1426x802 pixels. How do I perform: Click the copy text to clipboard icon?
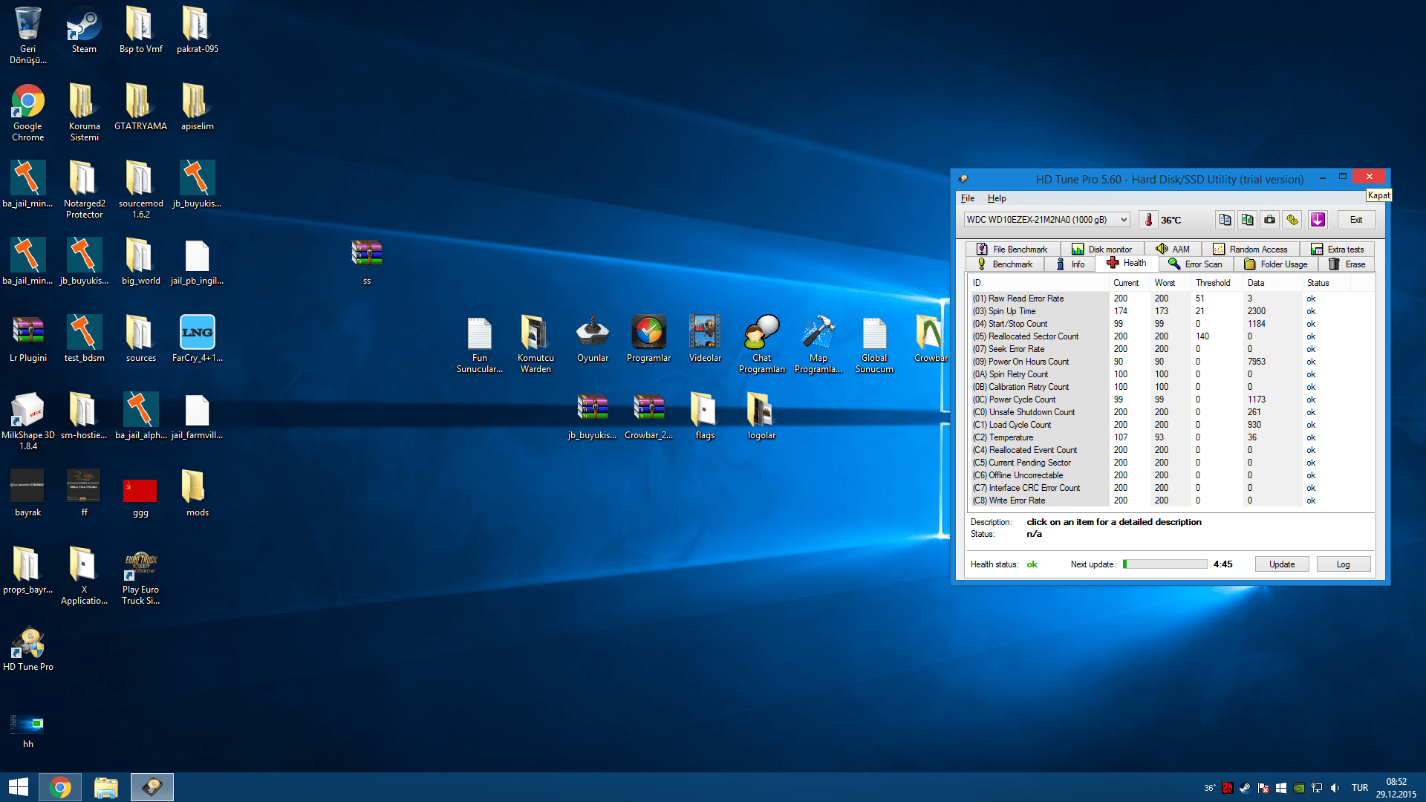point(1225,220)
